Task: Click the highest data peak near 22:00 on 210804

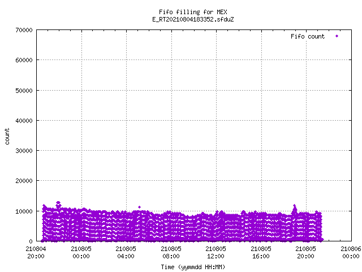Action: (x=58, y=203)
